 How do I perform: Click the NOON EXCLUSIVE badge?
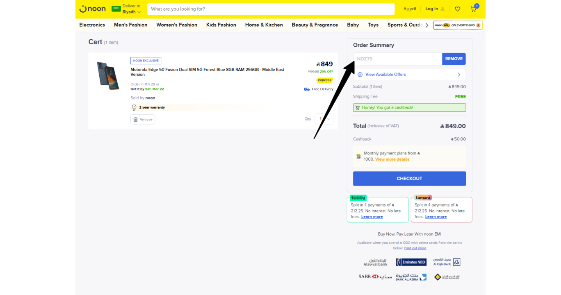[146, 61]
